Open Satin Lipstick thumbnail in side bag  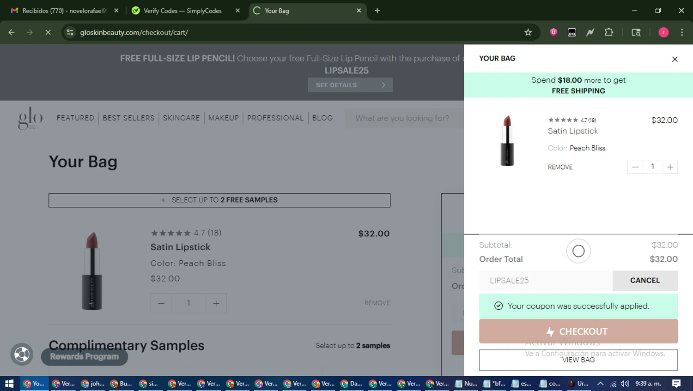507,140
